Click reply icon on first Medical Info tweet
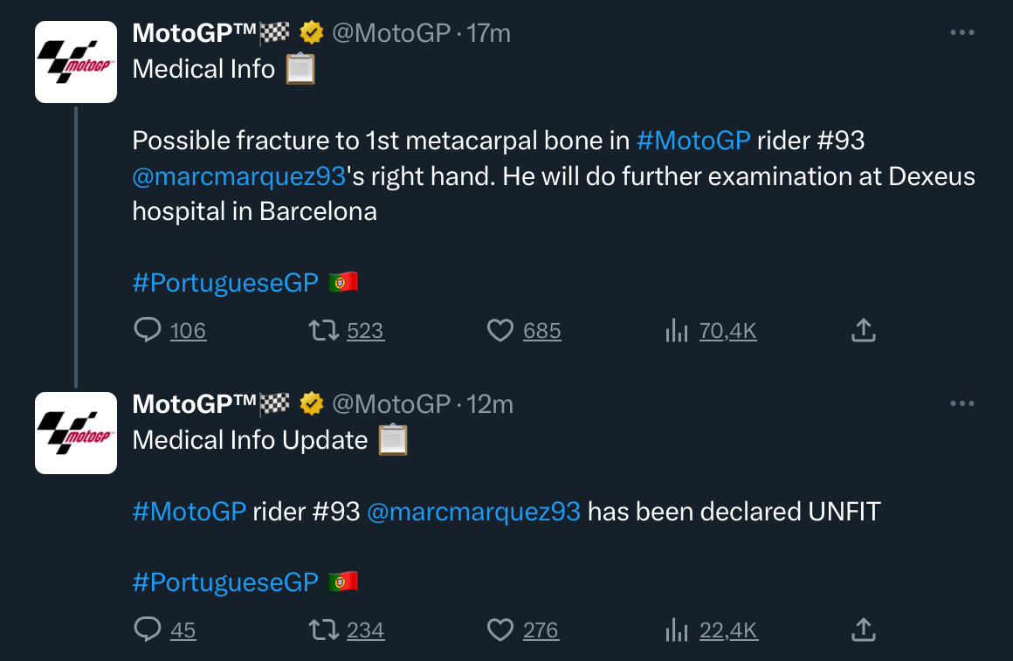Screen dimensions: 1013x661 point(148,330)
